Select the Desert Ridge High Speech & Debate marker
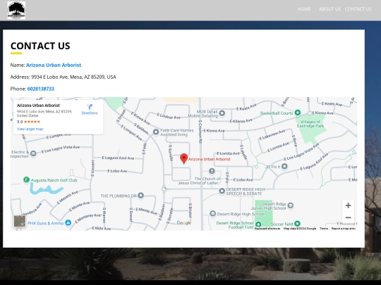 (x=222, y=191)
